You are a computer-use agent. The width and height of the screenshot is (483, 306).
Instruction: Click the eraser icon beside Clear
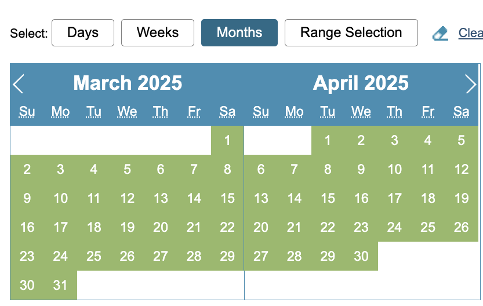pos(441,34)
